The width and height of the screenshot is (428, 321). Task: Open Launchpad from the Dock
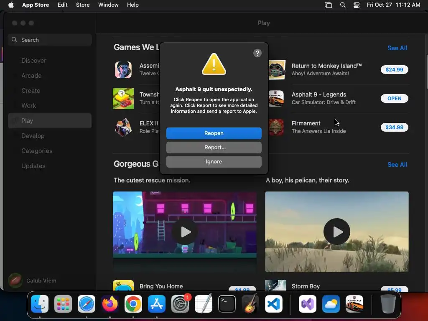click(x=63, y=304)
